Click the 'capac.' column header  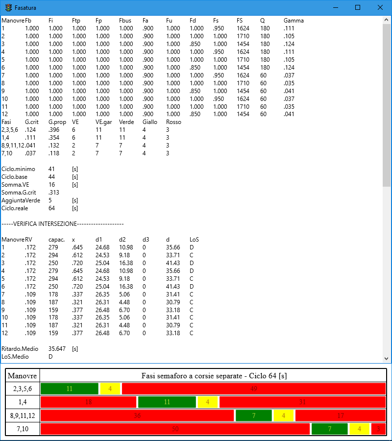tap(56, 240)
